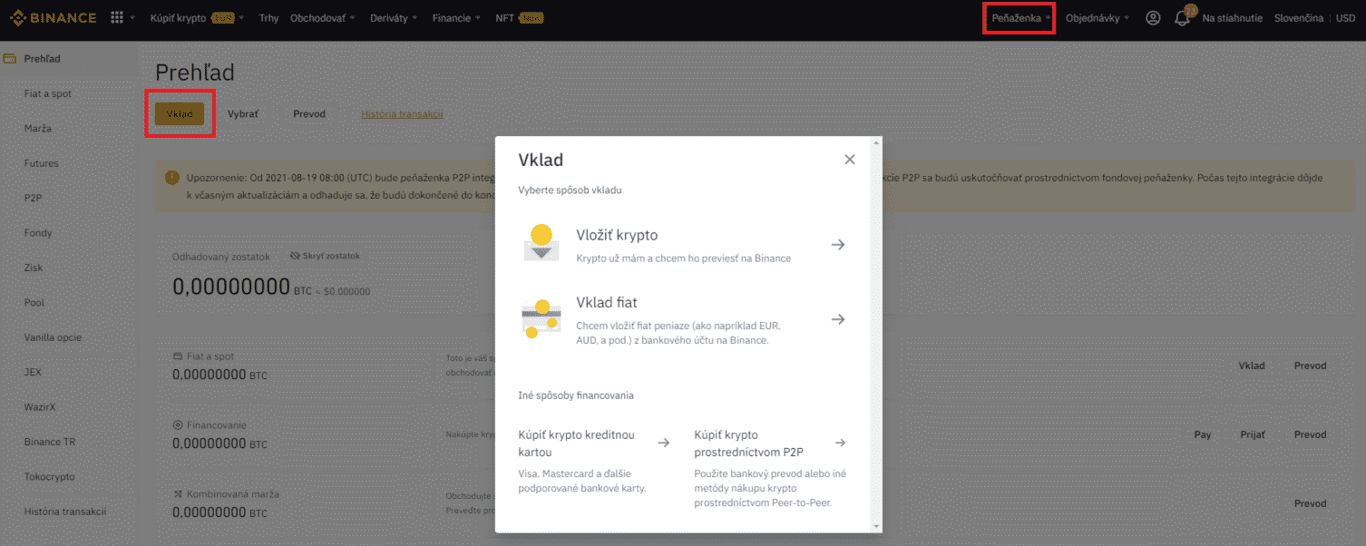
Task: Expand the Peňaženka dropdown
Action: [1020, 18]
